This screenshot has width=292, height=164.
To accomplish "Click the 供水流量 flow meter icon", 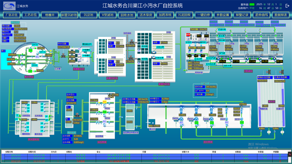I will [63, 55].
